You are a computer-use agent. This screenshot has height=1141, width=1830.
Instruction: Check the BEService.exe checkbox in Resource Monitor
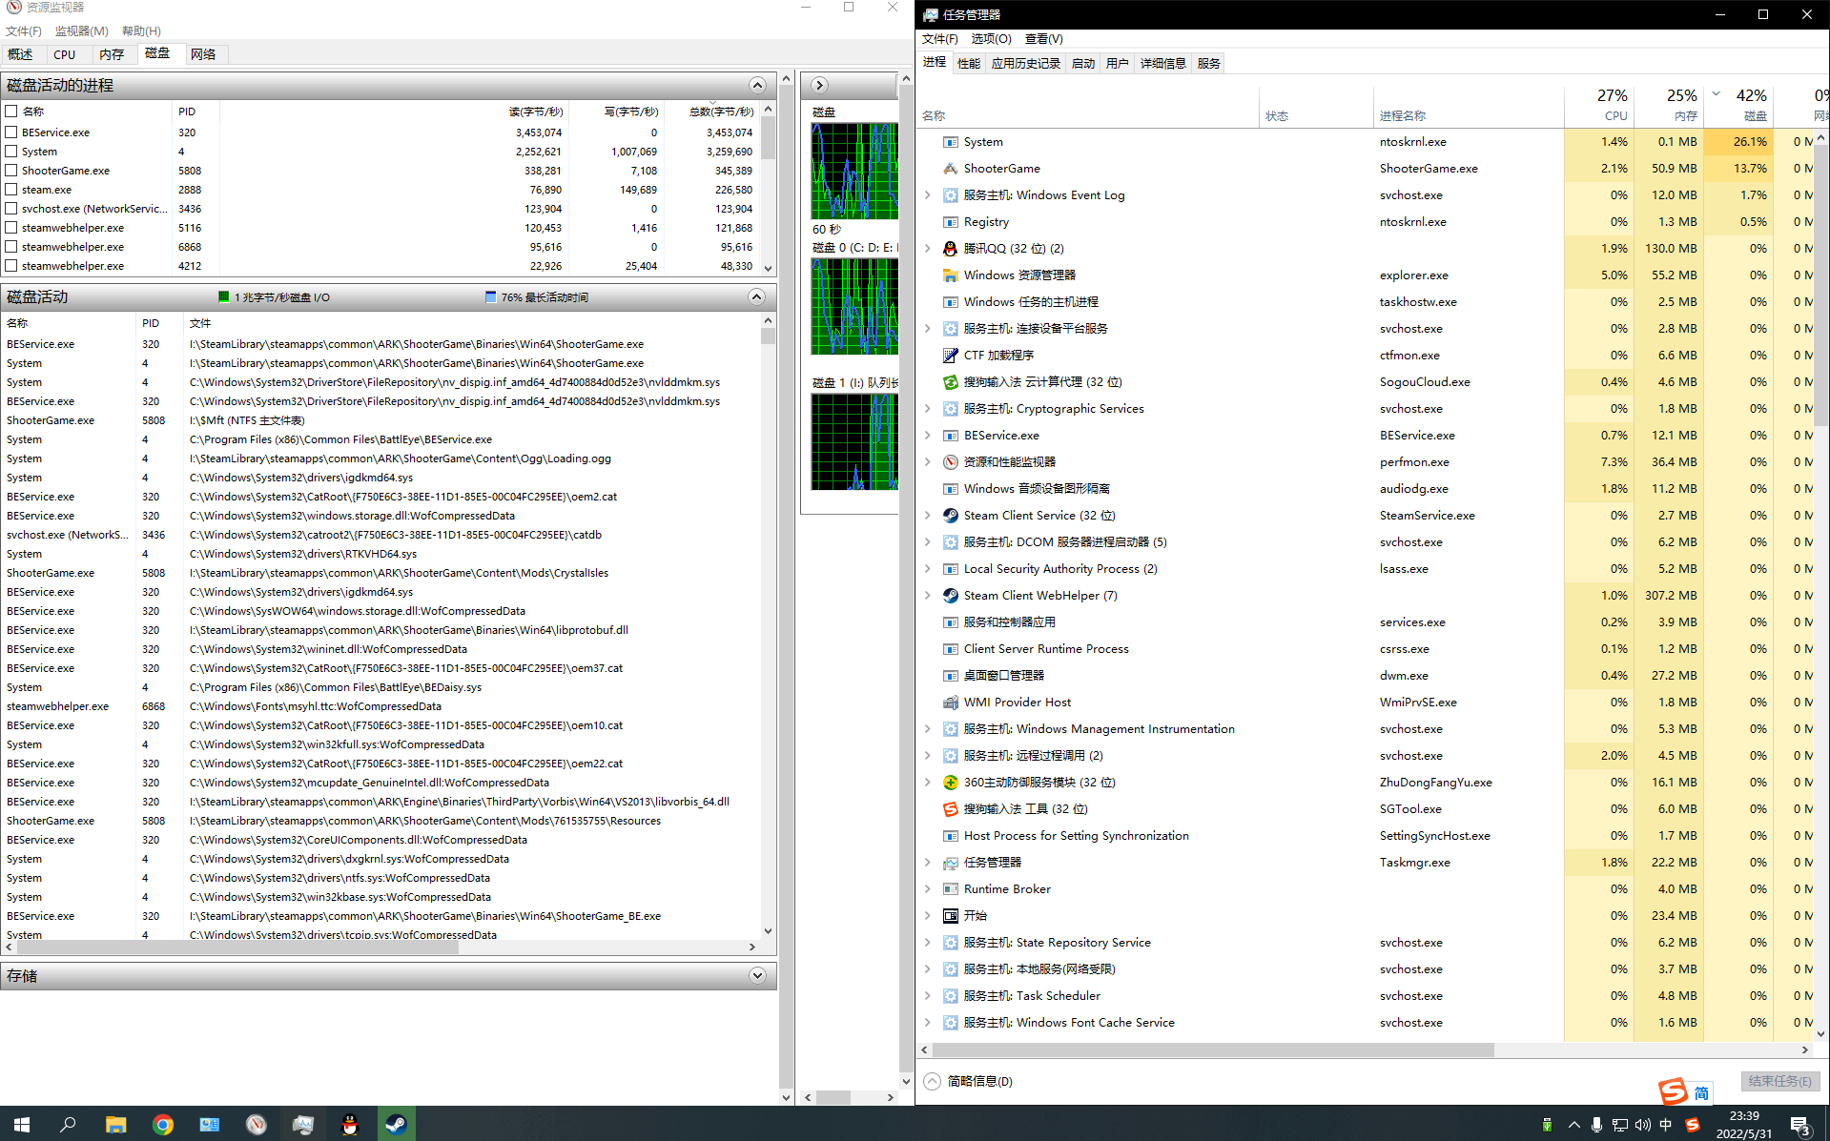point(11,132)
